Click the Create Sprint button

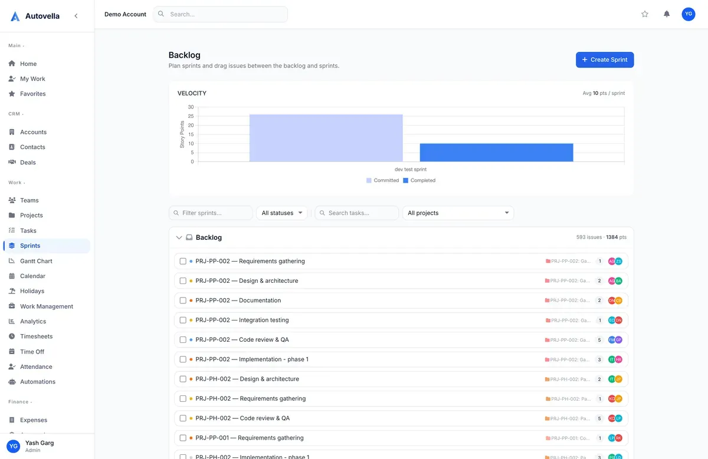click(605, 60)
